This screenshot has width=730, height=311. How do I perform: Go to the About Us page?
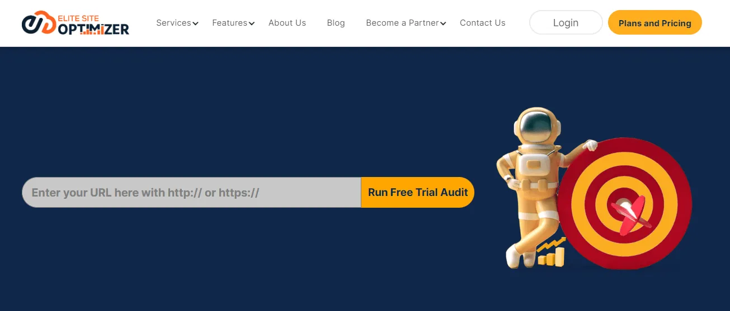coord(287,23)
